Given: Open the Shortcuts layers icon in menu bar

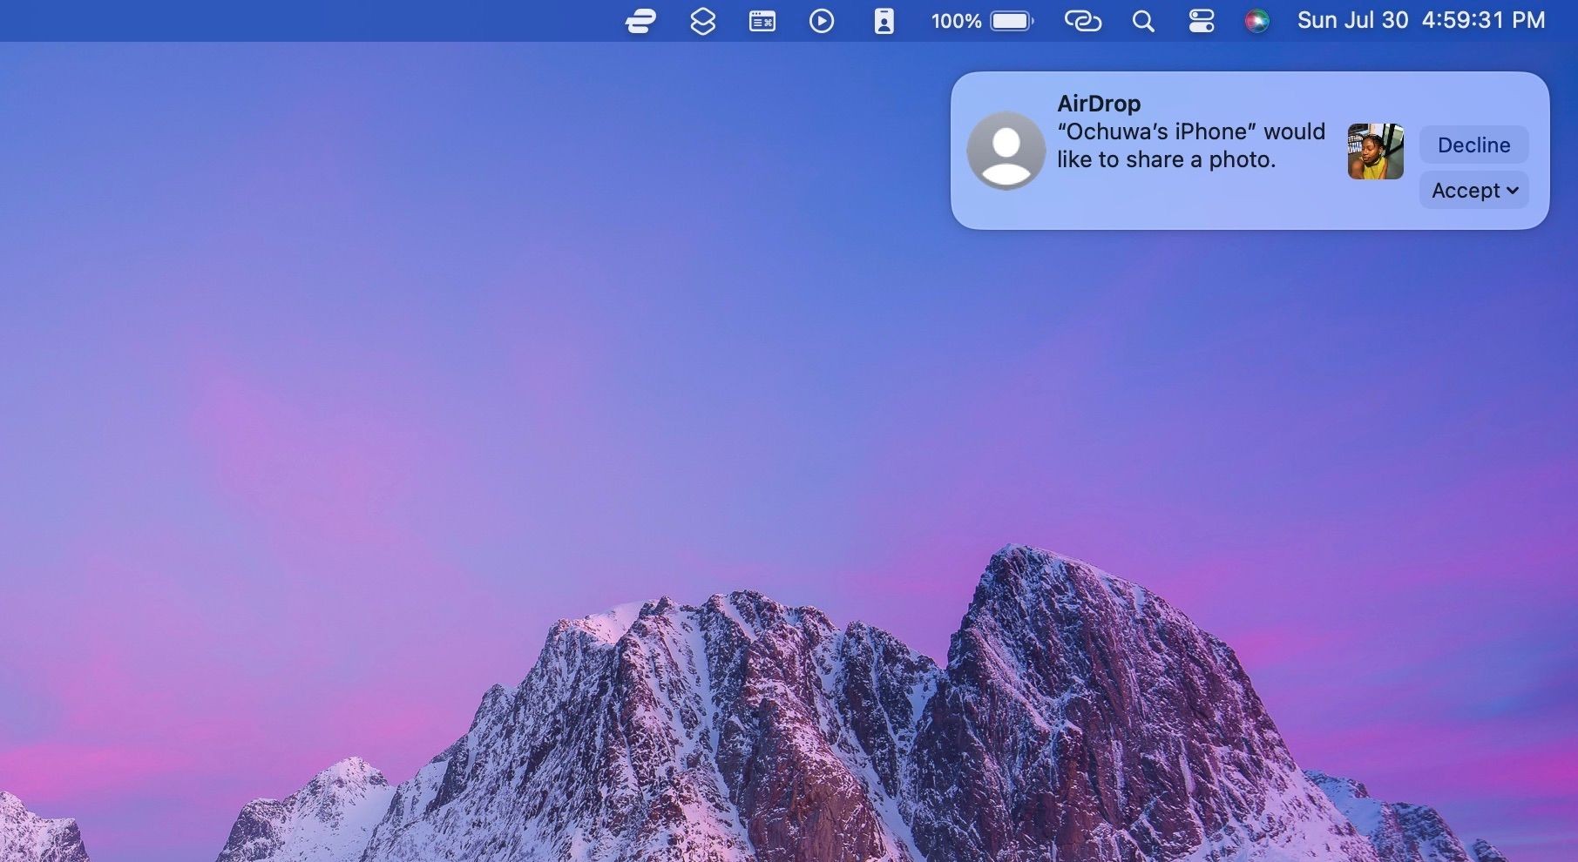Looking at the screenshot, I should (702, 21).
